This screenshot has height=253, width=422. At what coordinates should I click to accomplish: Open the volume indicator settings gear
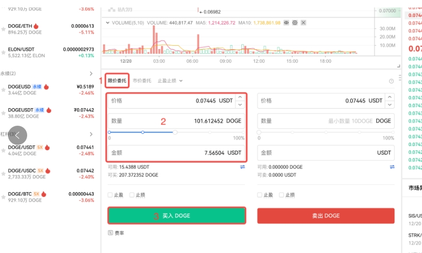295,22
